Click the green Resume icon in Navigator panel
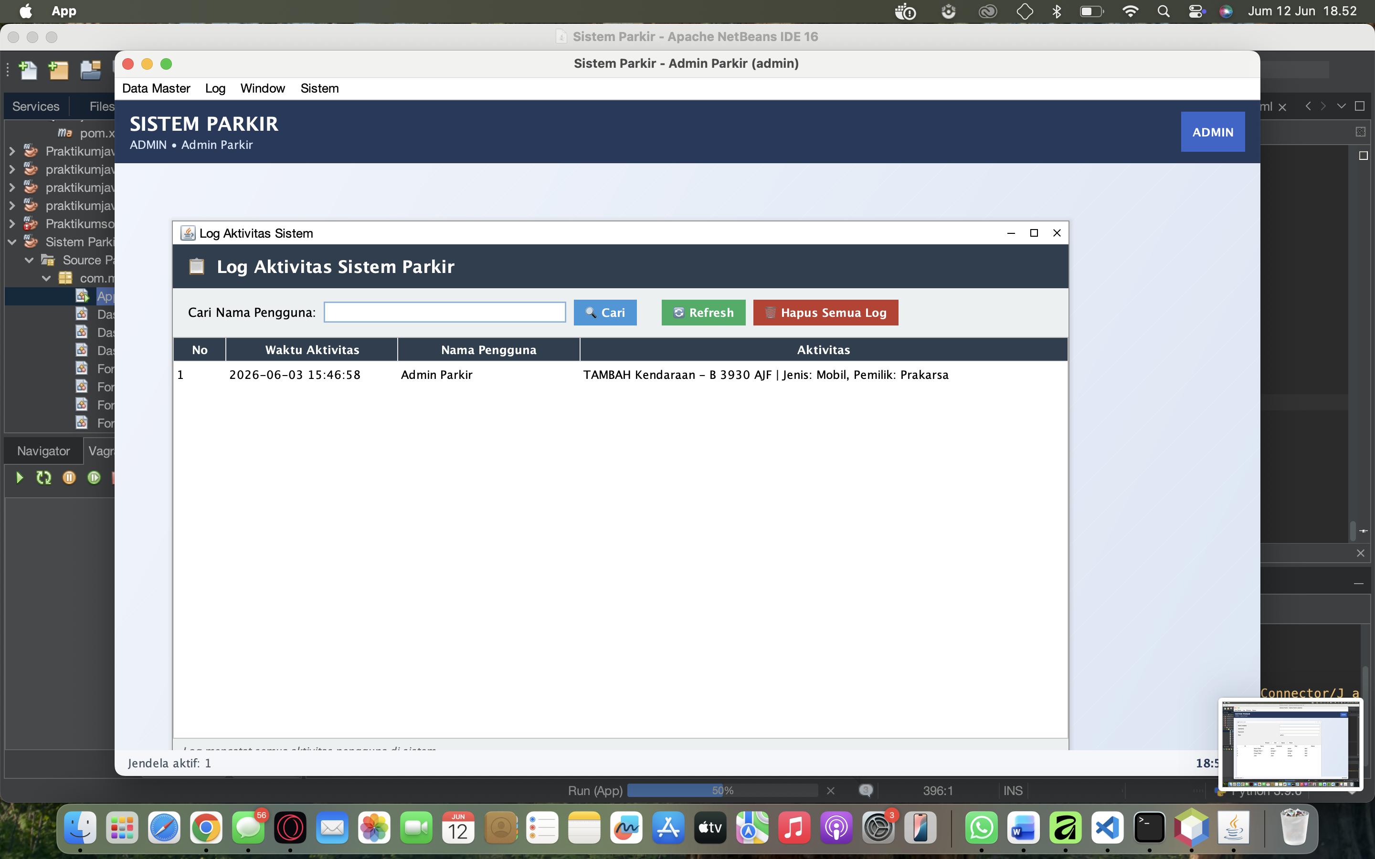 coord(94,478)
